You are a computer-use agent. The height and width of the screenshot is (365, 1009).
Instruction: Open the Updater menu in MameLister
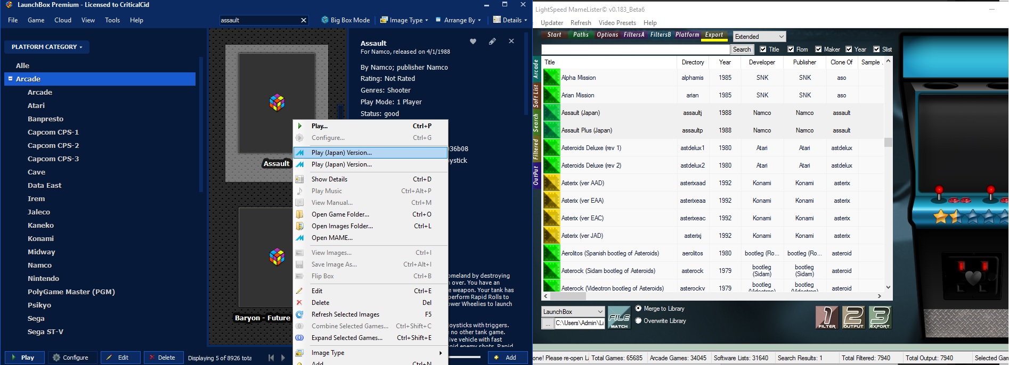click(552, 23)
